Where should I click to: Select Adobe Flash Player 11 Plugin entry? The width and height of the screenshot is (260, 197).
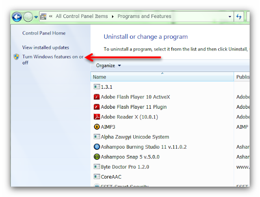(134, 107)
